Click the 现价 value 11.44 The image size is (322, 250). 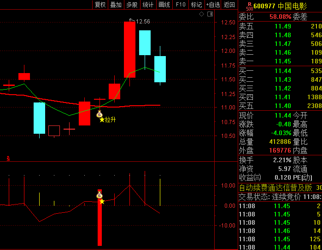pos(283,115)
